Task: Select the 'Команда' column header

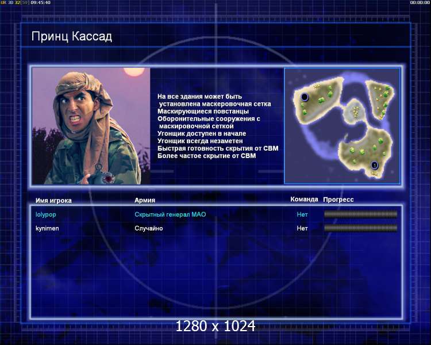Action: coord(304,200)
